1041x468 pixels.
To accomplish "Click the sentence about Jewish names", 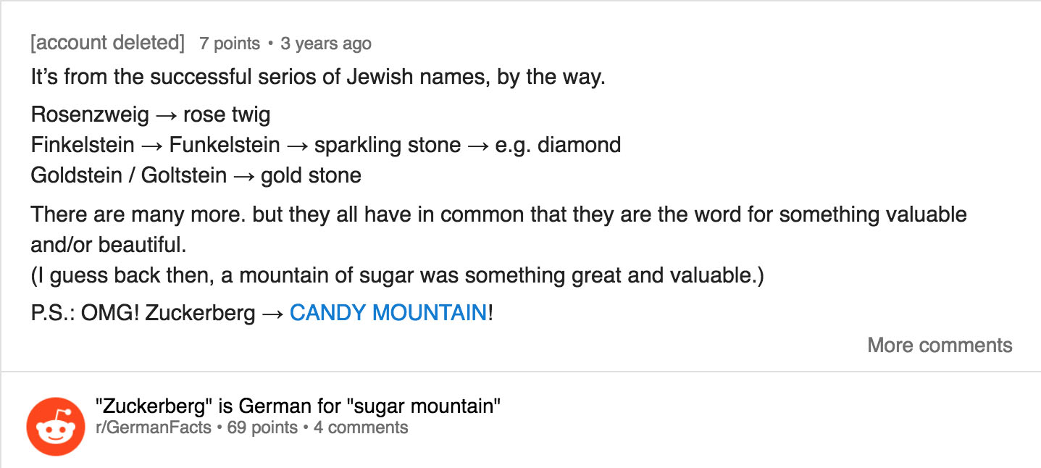I will pos(317,77).
